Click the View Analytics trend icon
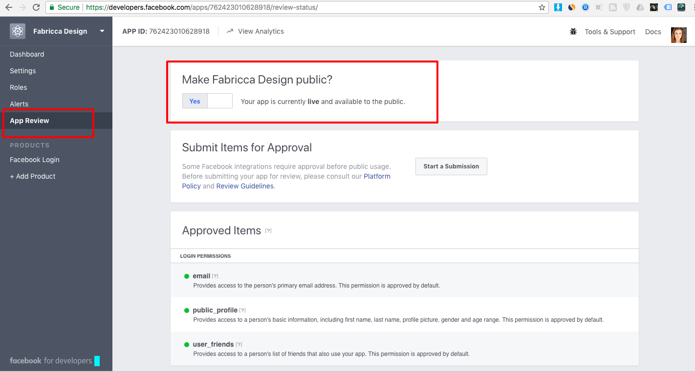The width and height of the screenshot is (695, 372). click(230, 31)
